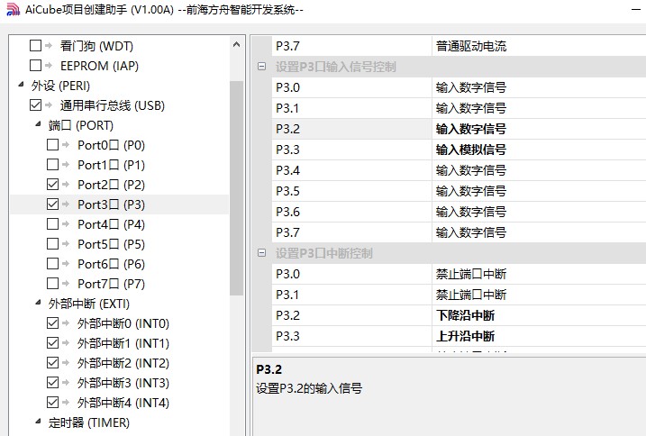This screenshot has width=646, height=436.
Task: Collapse the 端口 (PORT) tree node
Action: (x=39, y=124)
